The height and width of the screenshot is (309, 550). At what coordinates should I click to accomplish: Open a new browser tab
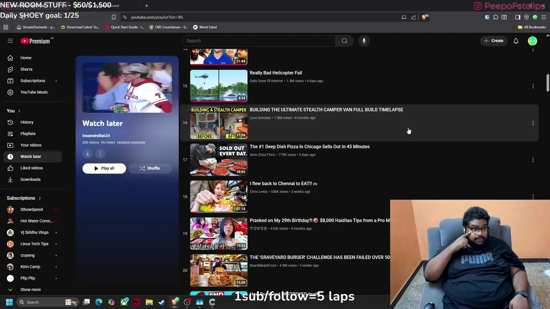pos(147,6)
